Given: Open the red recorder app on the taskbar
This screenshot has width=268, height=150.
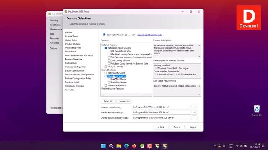Looking at the screenshot, I should point(149,146).
